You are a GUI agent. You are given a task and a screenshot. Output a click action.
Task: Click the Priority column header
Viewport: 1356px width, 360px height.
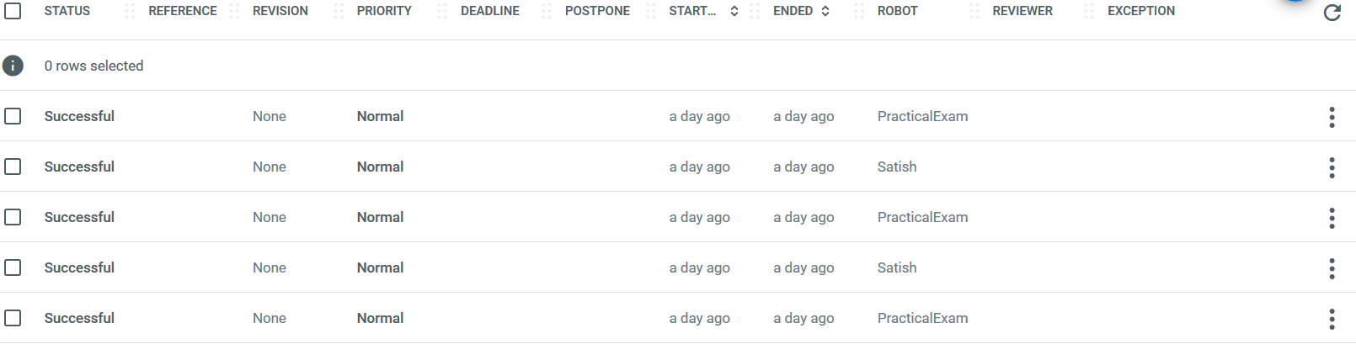384,11
